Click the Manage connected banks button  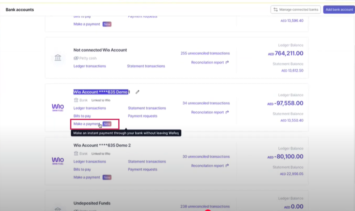coord(295,9)
